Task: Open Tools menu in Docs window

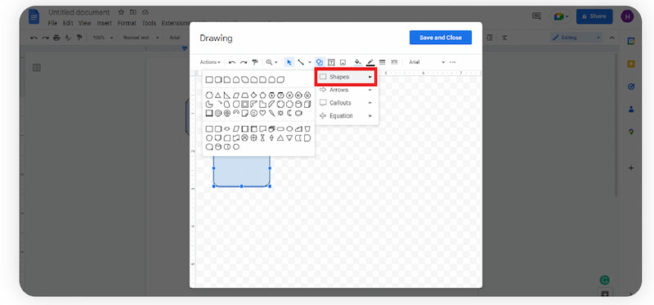Action: (x=149, y=24)
